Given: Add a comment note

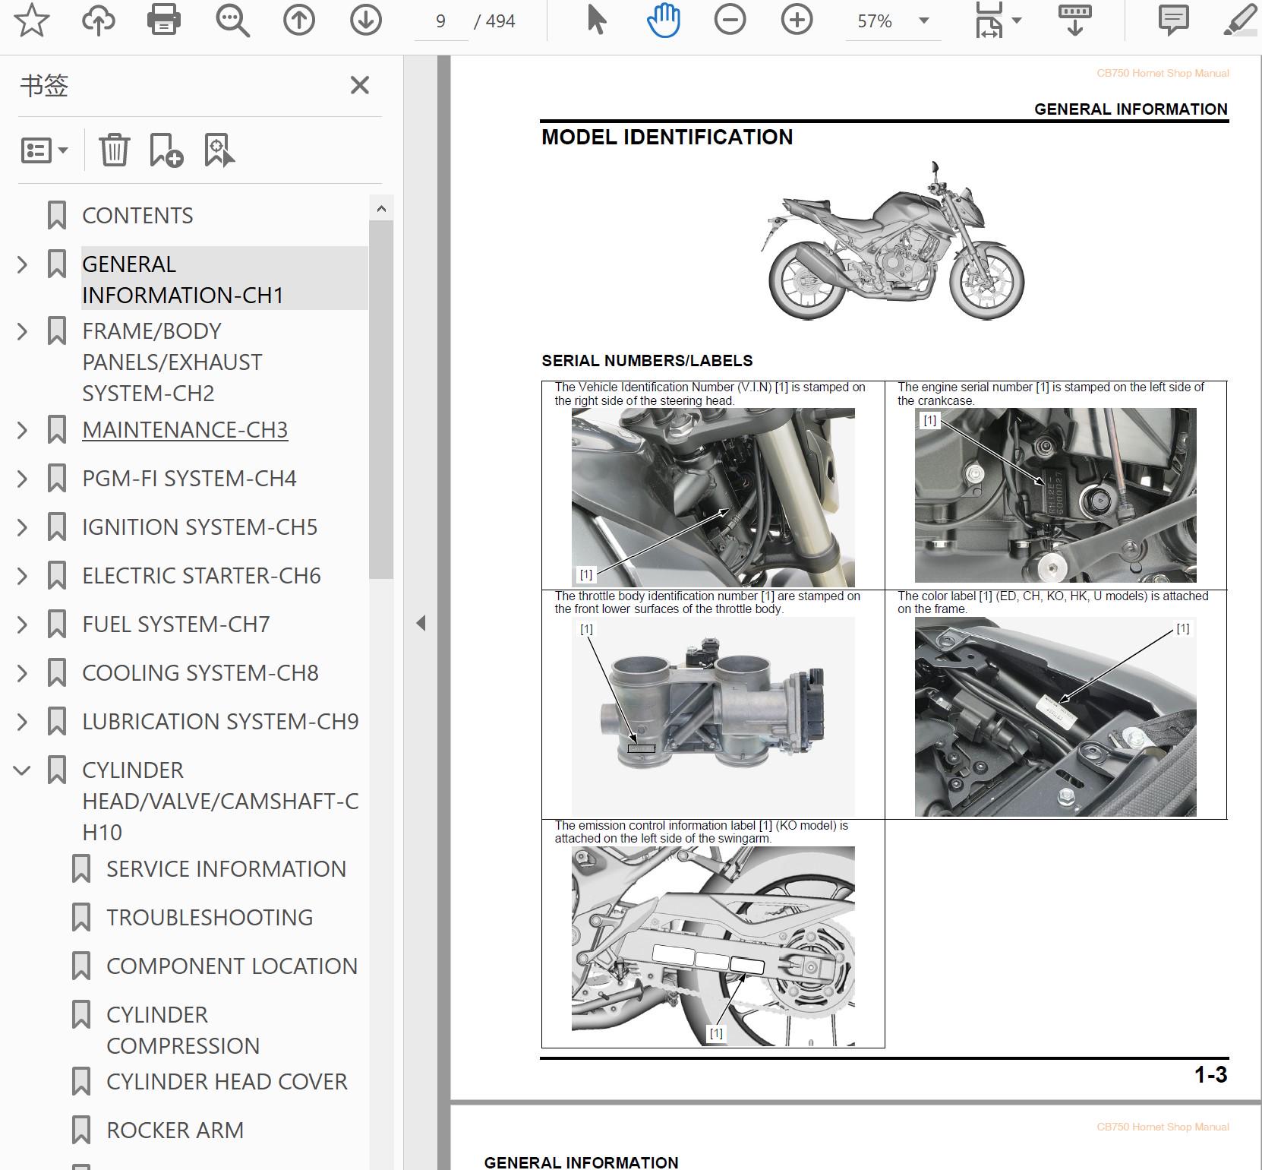Looking at the screenshot, I should (x=1173, y=21).
